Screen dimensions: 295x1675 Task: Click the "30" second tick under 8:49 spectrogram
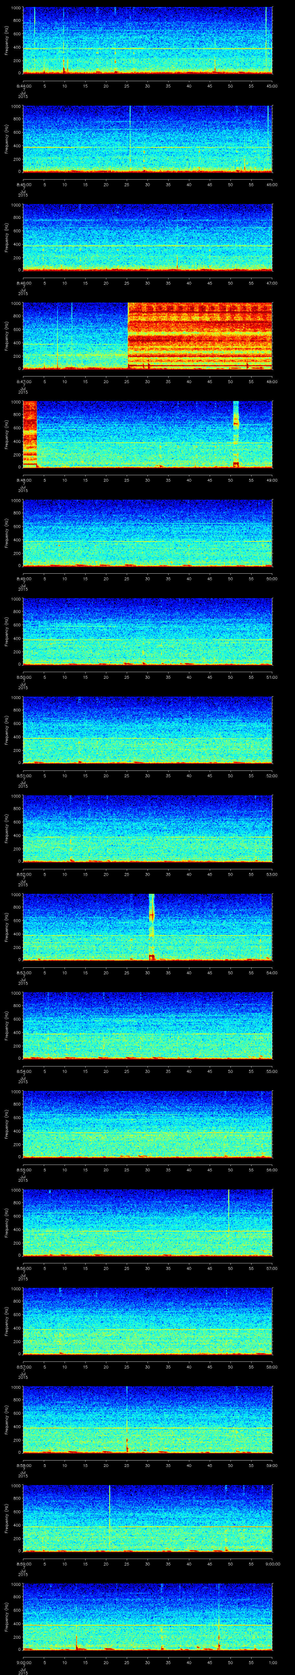(147, 579)
